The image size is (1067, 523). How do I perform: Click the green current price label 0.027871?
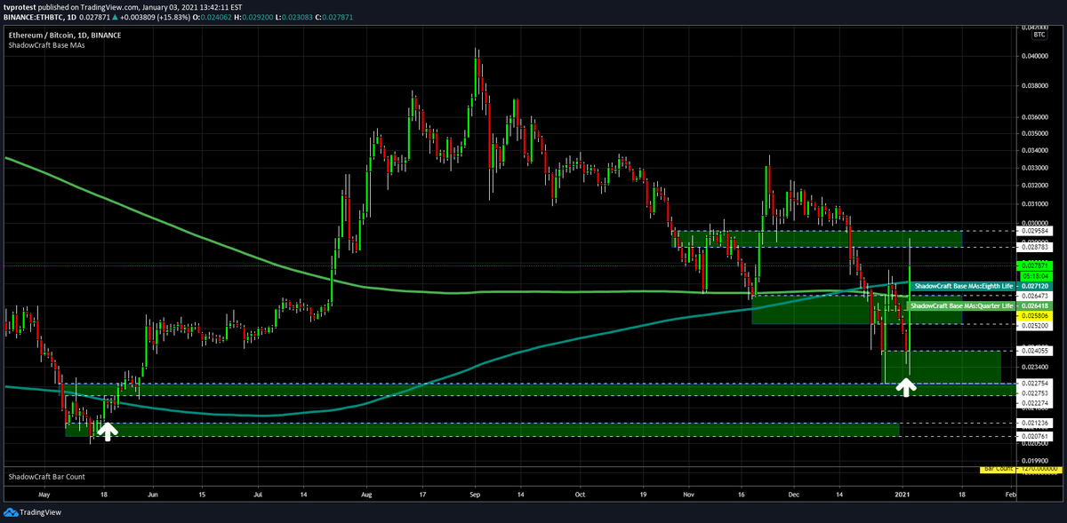click(x=1034, y=266)
